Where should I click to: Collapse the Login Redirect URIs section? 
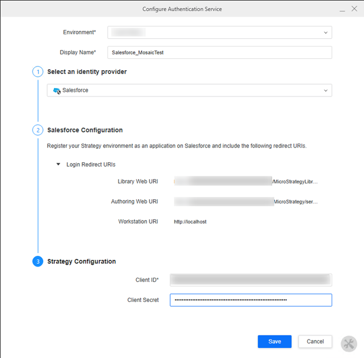pos(58,164)
